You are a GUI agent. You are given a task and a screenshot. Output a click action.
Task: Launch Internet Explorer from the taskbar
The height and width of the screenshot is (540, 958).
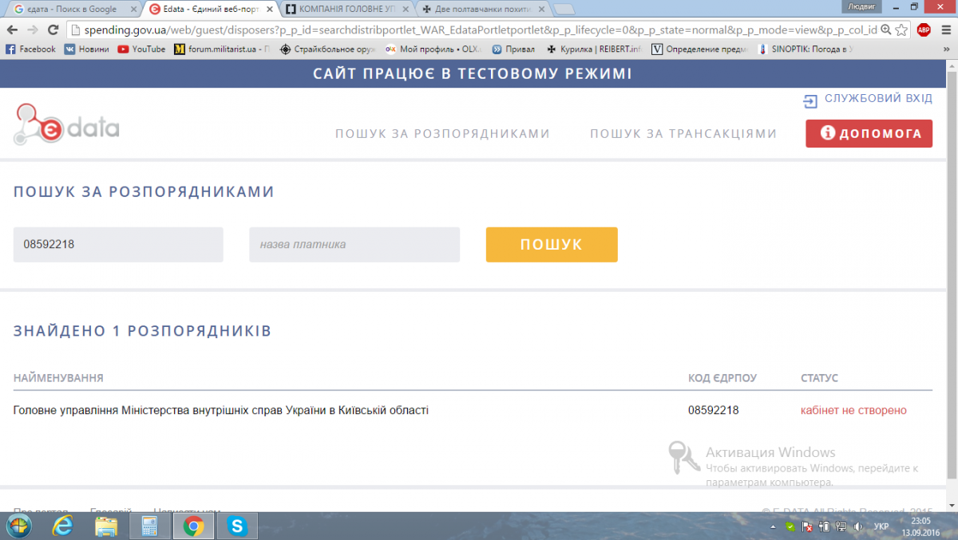click(62, 526)
